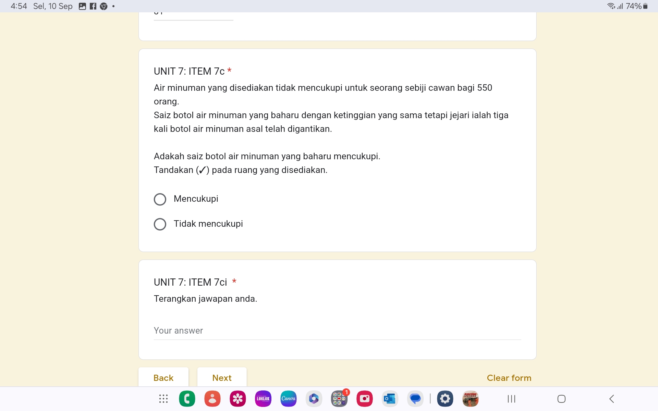This screenshot has width=658, height=411.
Task: Tap the phone call app icon
Action: [187, 398]
